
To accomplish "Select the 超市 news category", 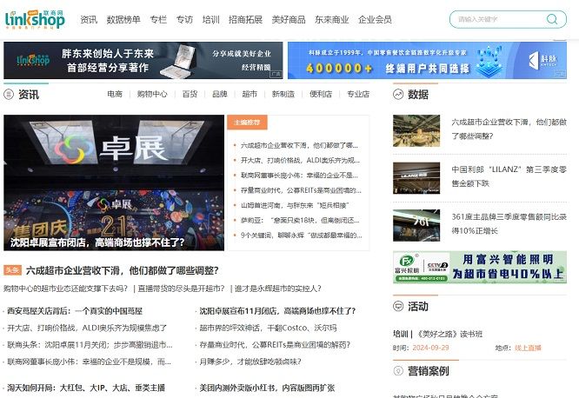I will pos(250,94).
